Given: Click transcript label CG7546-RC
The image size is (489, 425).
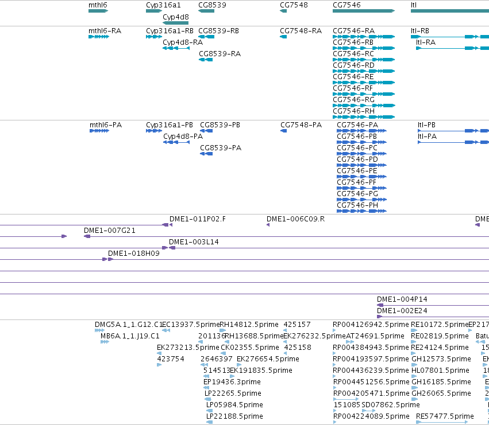Looking at the screenshot, I should point(353,54).
